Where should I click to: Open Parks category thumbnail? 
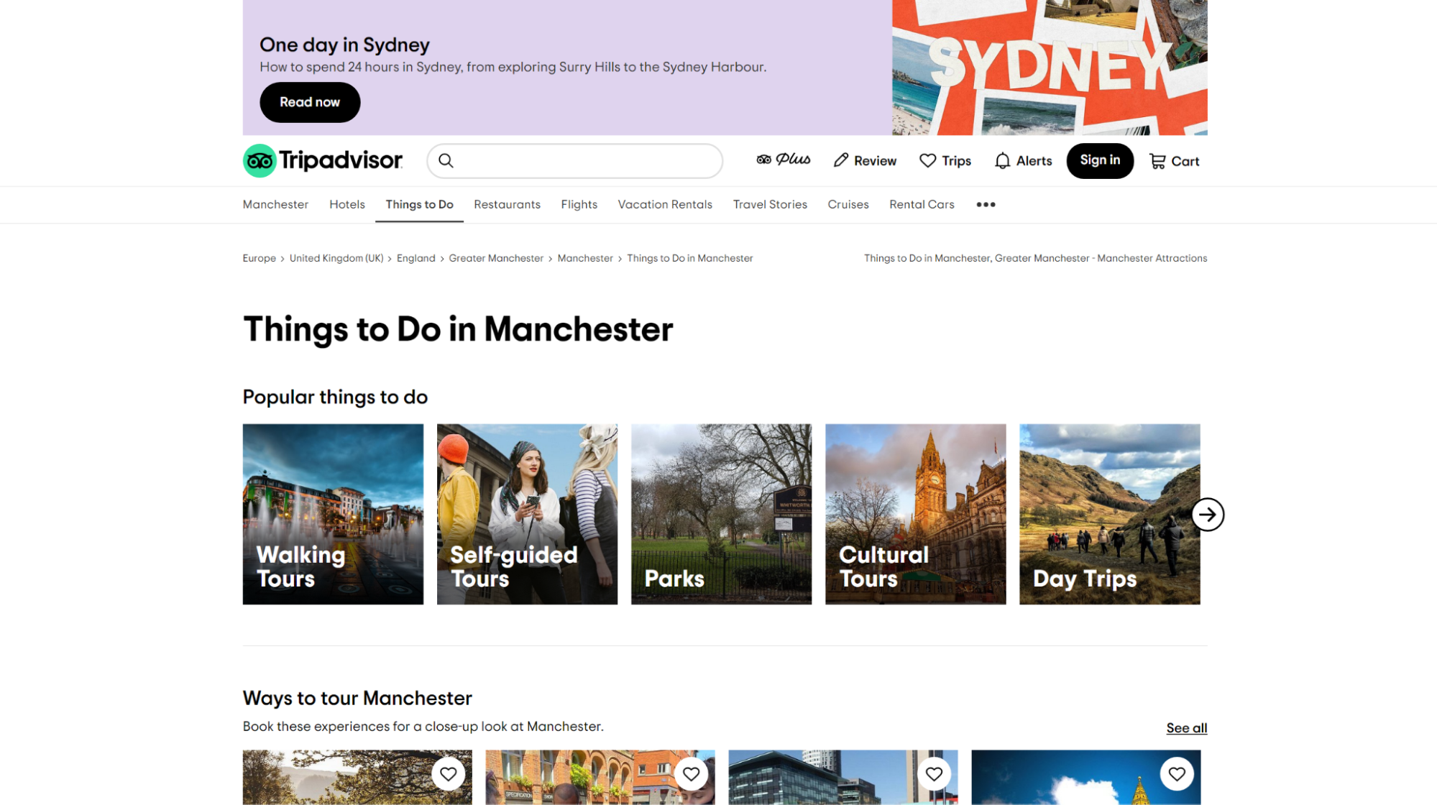pos(721,514)
